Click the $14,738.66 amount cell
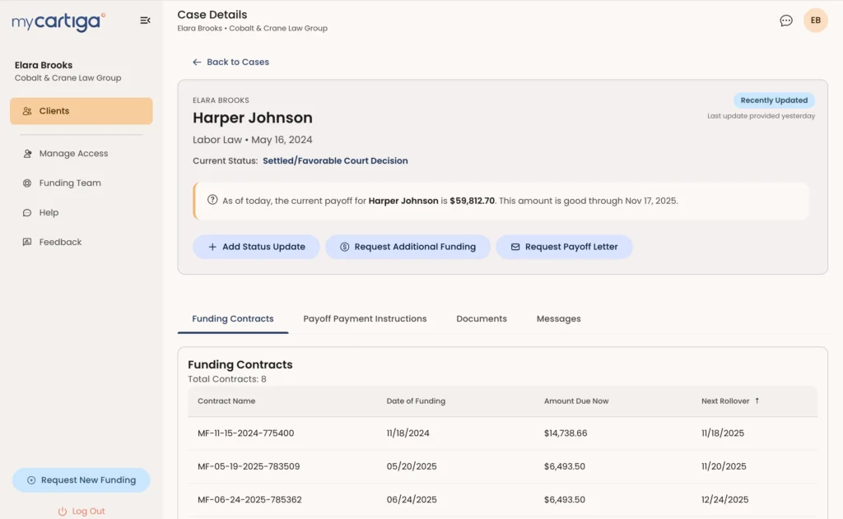The height and width of the screenshot is (519, 843). pyautogui.click(x=566, y=433)
